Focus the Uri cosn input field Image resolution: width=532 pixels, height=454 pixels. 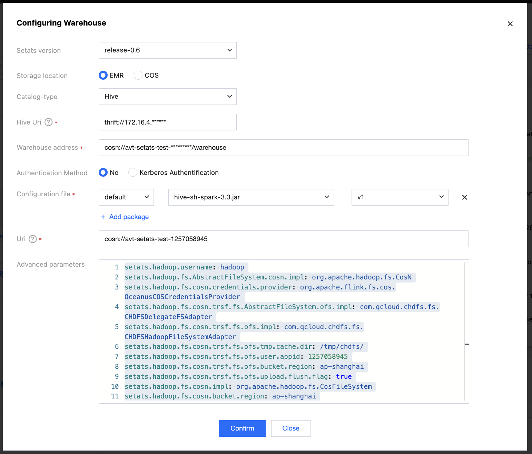pyautogui.click(x=284, y=239)
